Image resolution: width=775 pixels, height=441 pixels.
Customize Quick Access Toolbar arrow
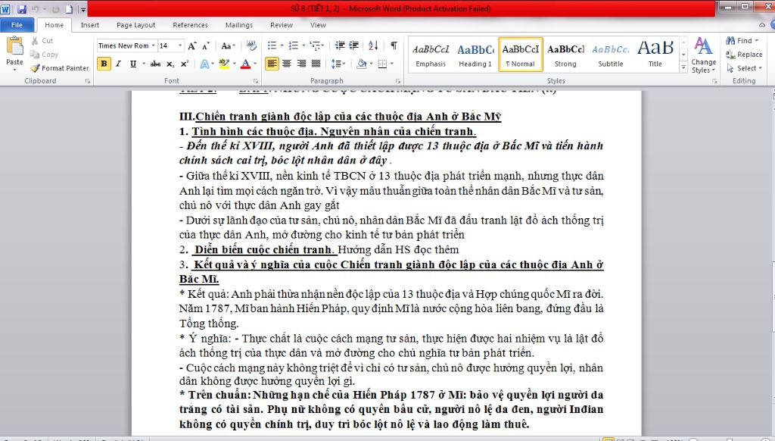pyautogui.click(x=83, y=9)
